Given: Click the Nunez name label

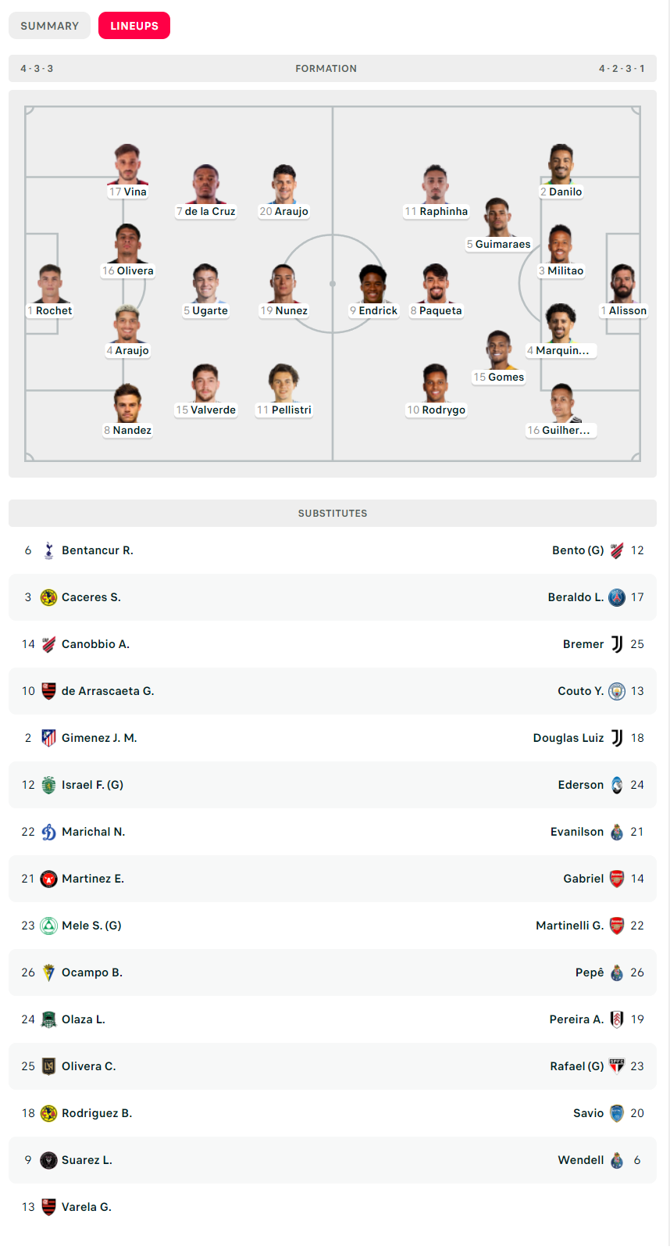Looking at the screenshot, I should point(284,310).
